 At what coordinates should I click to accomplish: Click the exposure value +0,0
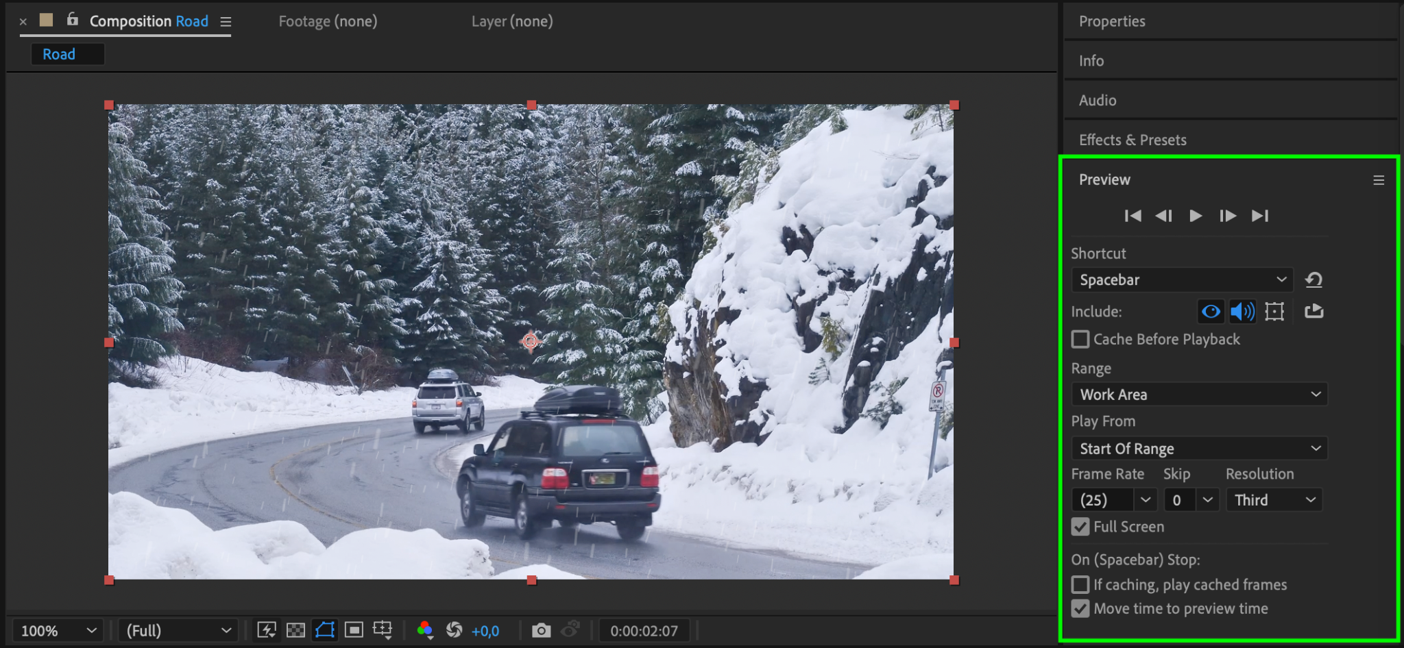[x=485, y=631]
